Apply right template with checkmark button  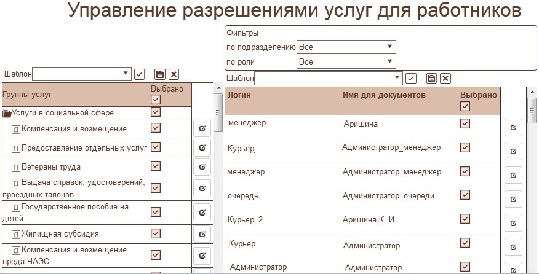click(x=412, y=79)
